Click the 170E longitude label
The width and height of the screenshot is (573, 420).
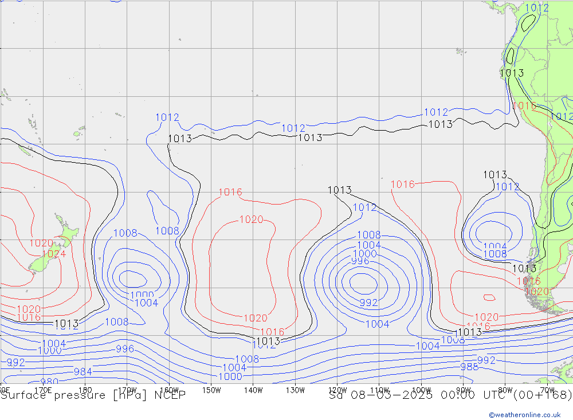43,390
